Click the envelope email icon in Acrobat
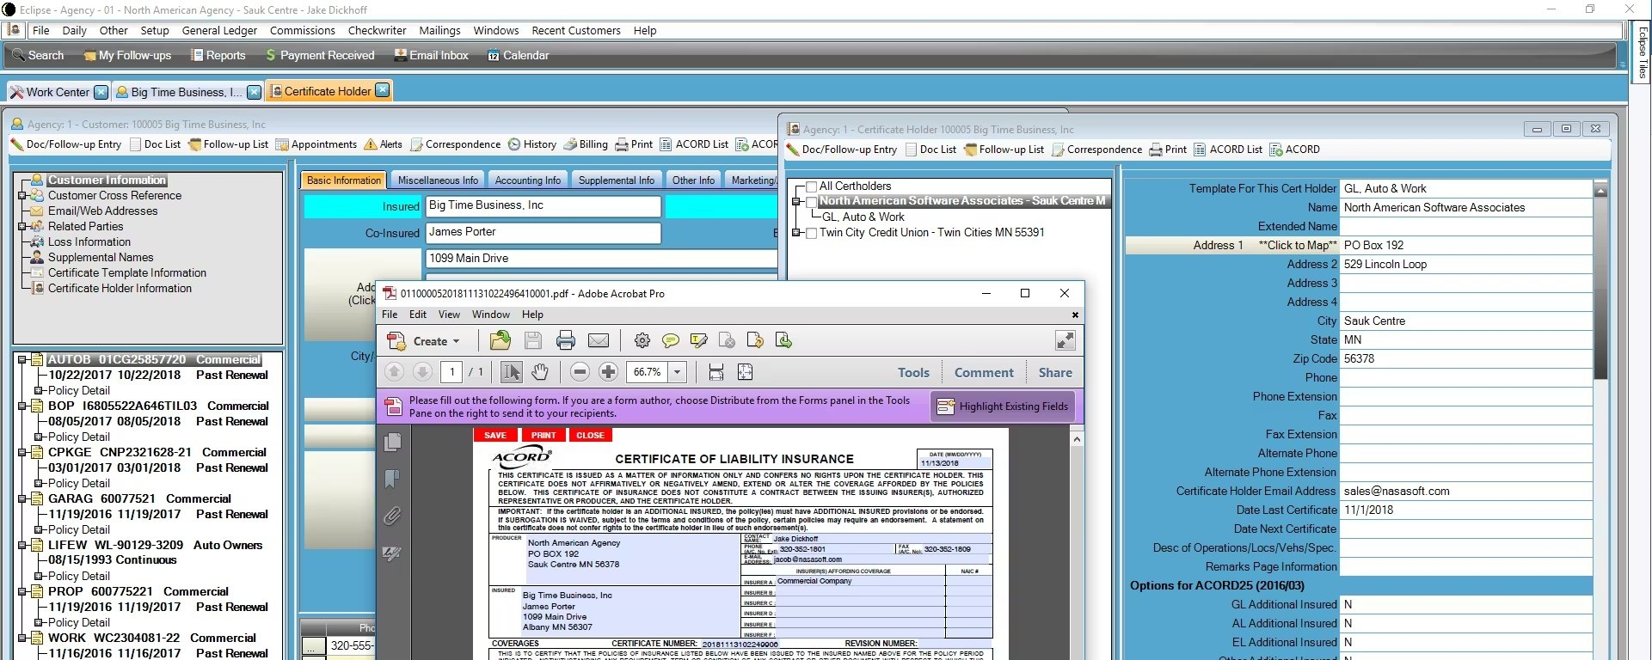The width and height of the screenshot is (1652, 660). [x=599, y=341]
